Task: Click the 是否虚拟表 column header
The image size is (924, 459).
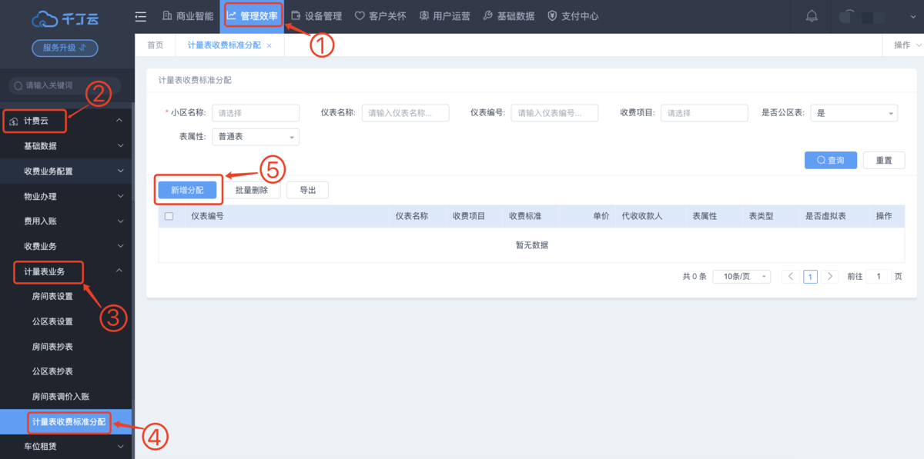Action: (x=825, y=217)
